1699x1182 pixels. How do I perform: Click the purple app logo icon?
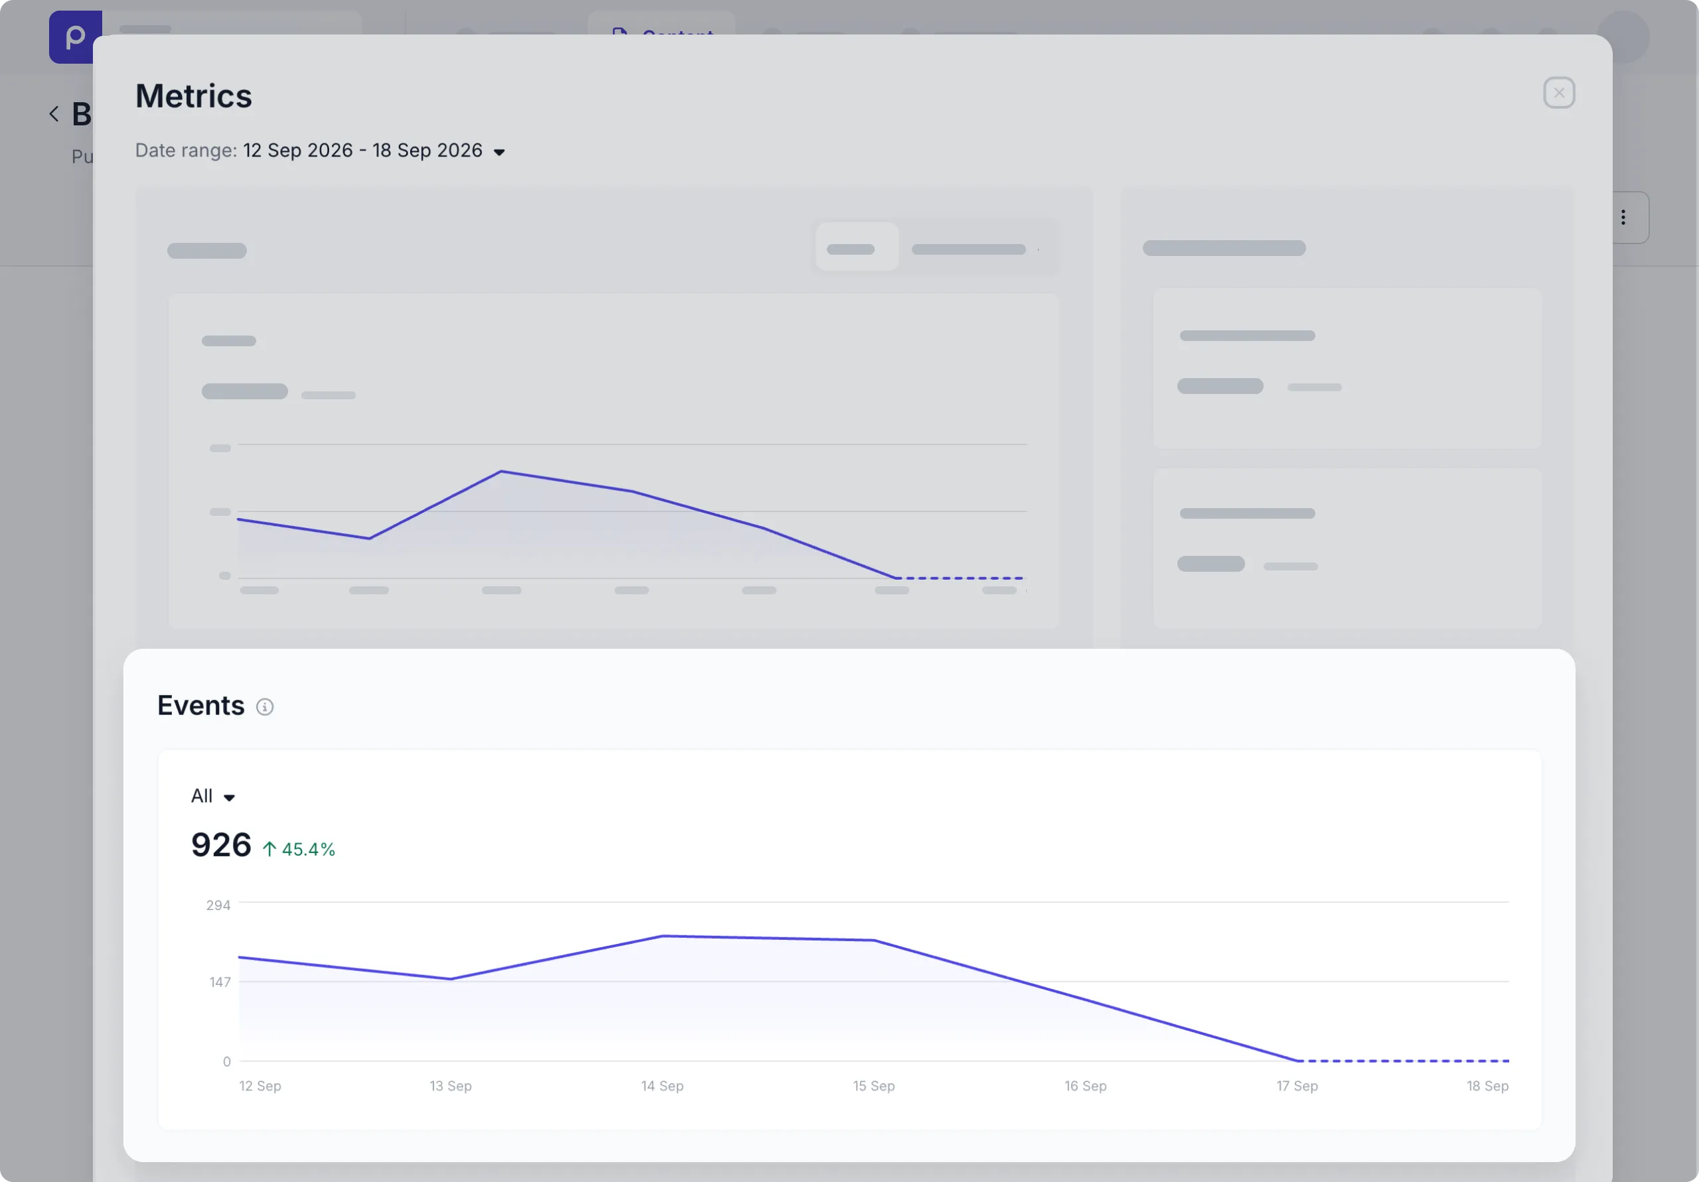(75, 37)
